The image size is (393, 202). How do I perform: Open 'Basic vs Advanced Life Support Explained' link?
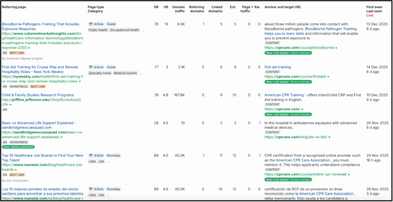coord(39,125)
